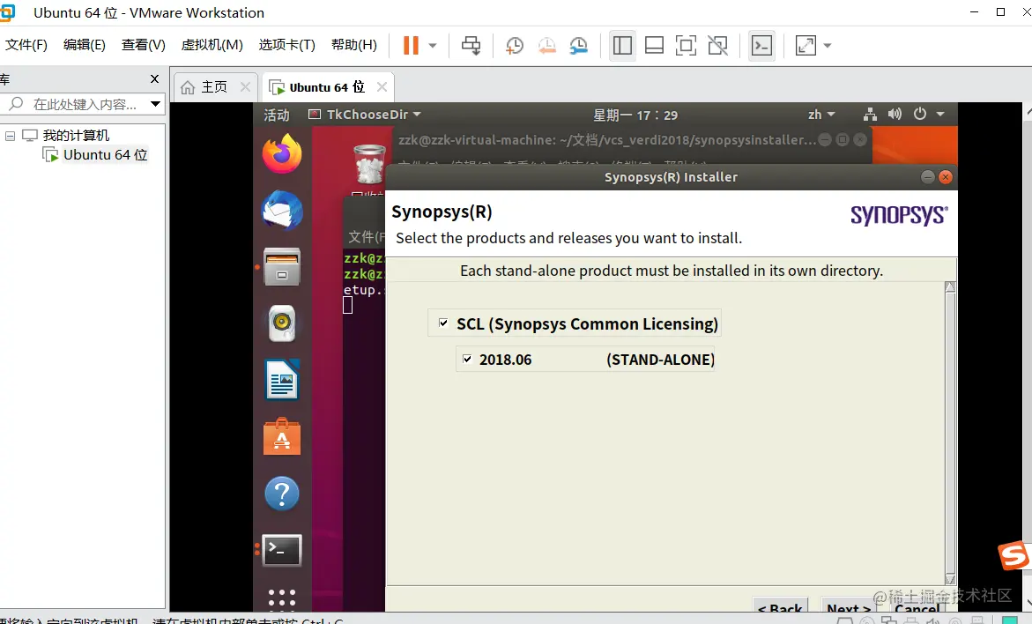Viewport: 1032px width, 624px height.
Task: Show the applications grid
Action: [x=282, y=599]
